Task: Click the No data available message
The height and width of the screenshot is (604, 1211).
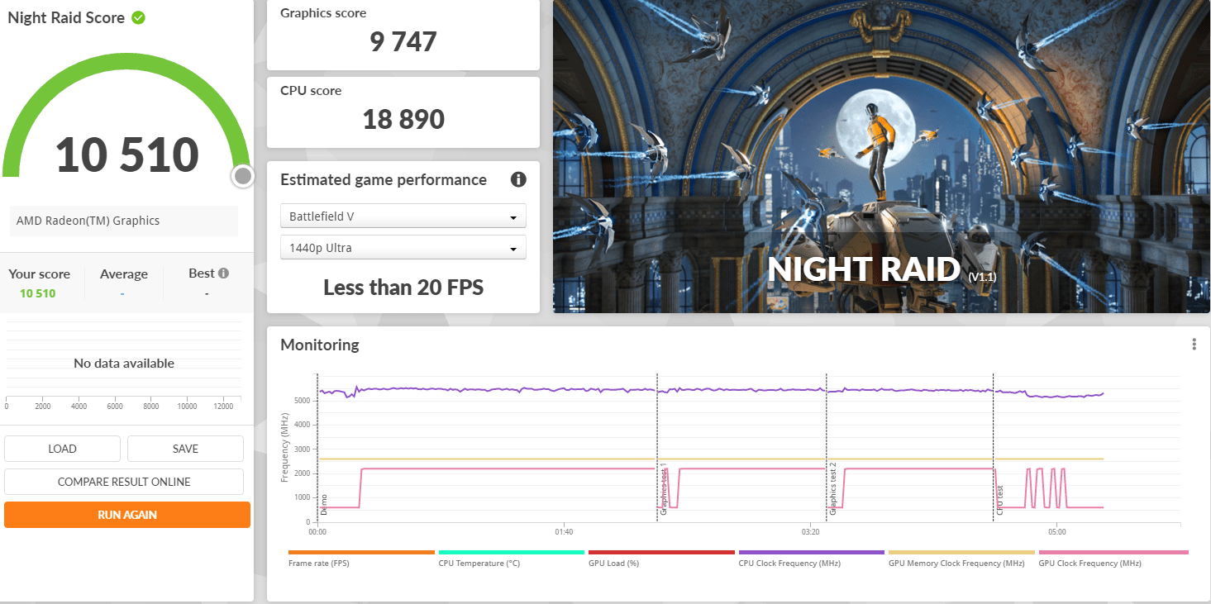Action: click(x=124, y=363)
